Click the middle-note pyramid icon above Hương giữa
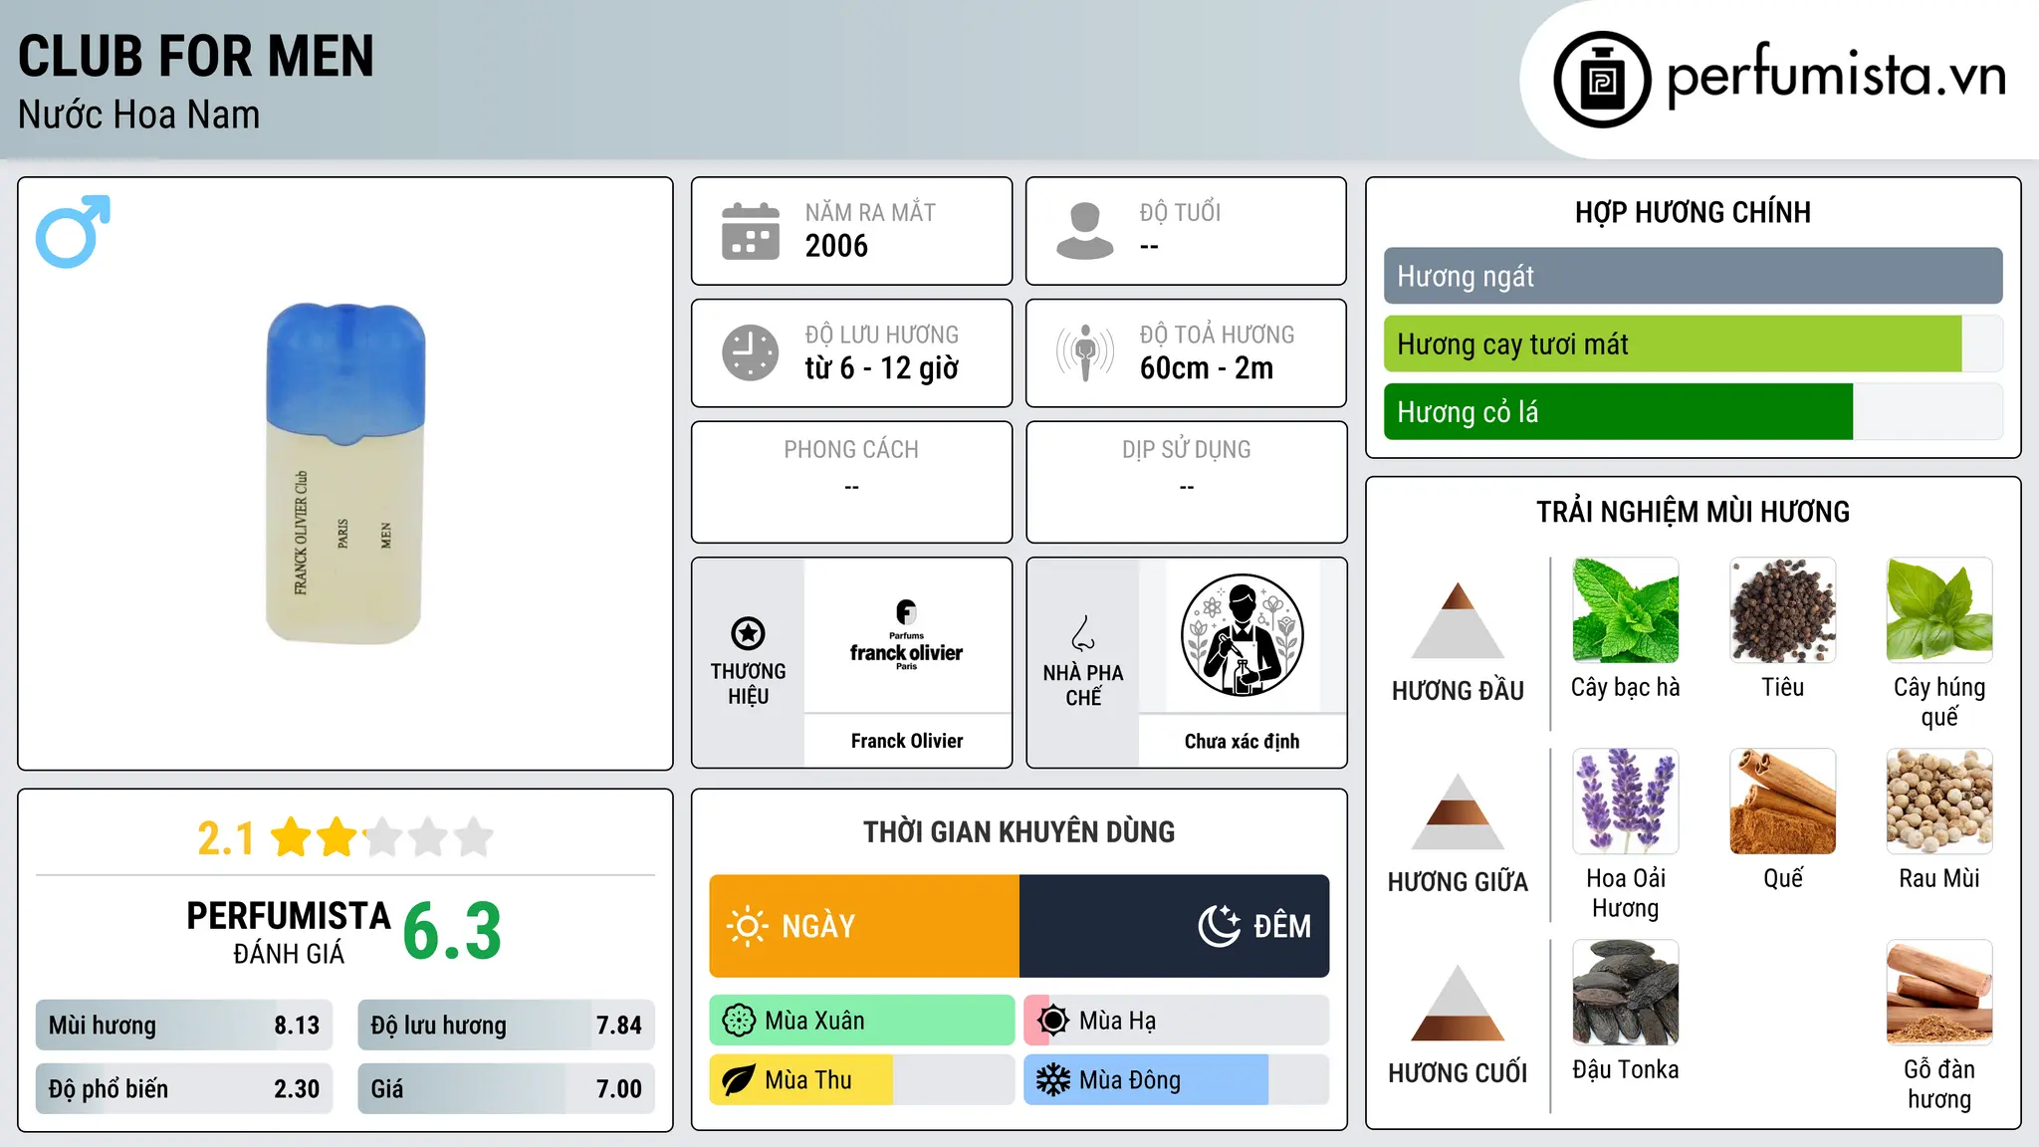 tap(1458, 810)
